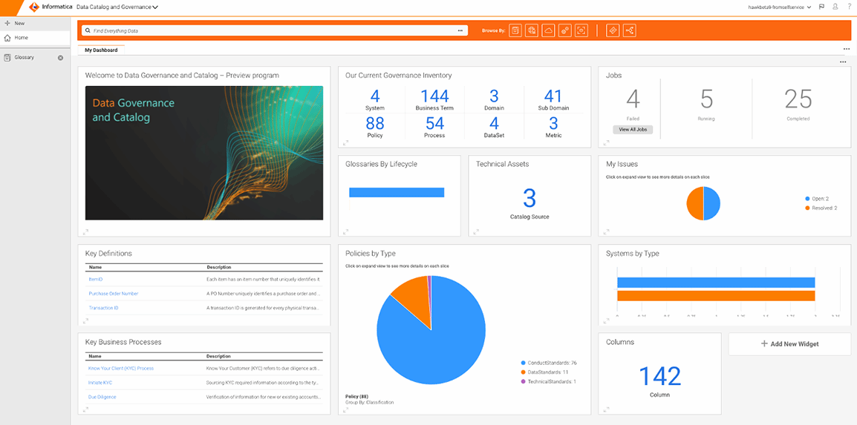The width and height of the screenshot is (857, 425).
Task: Click the blue Open legend swatch
Action: click(808, 199)
